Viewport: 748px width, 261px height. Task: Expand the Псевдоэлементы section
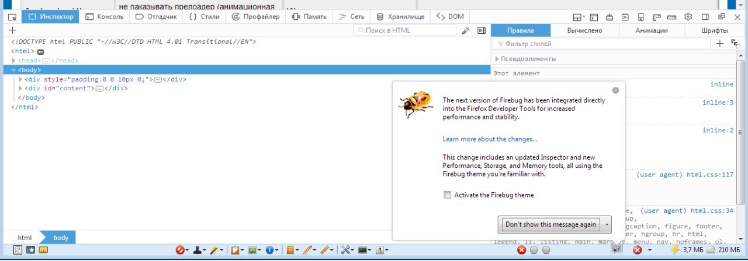497,59
